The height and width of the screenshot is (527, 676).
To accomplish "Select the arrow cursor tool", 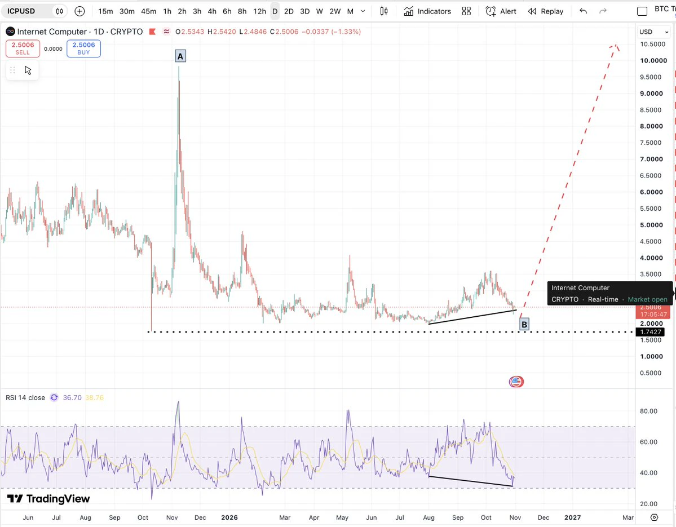I will pos(28,70).
